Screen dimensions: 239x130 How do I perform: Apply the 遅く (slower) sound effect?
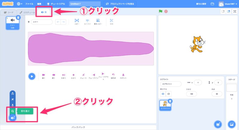(x=53, y=76)
